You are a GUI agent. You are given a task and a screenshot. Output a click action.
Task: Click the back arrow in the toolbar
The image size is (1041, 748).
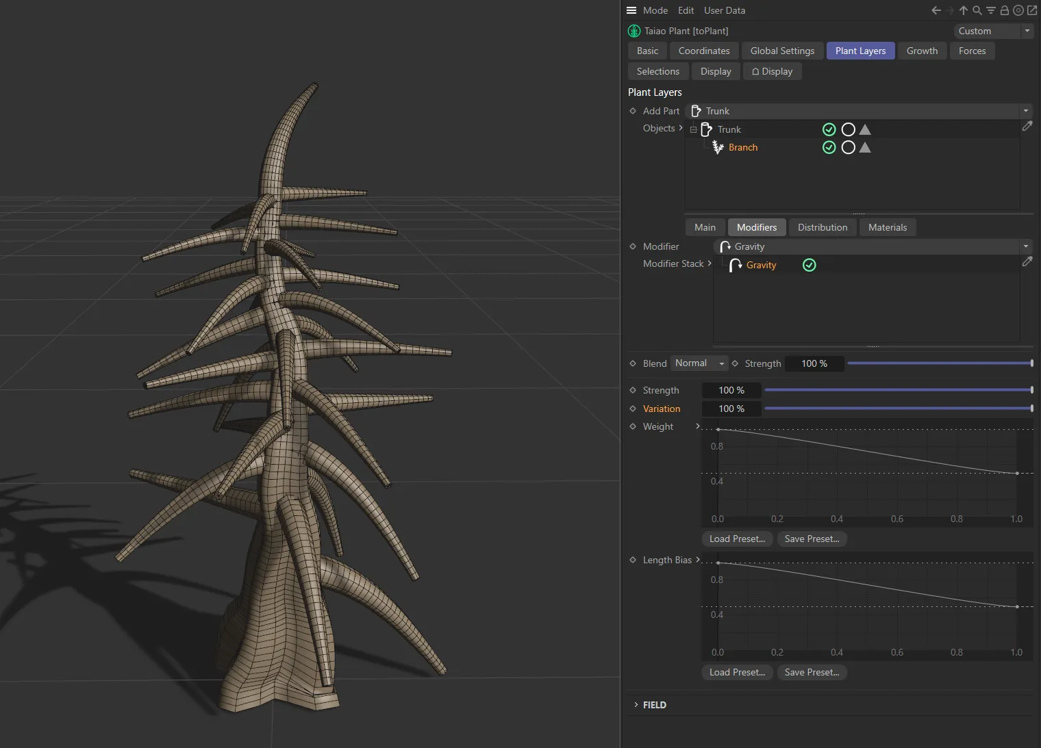click(936, 10)
